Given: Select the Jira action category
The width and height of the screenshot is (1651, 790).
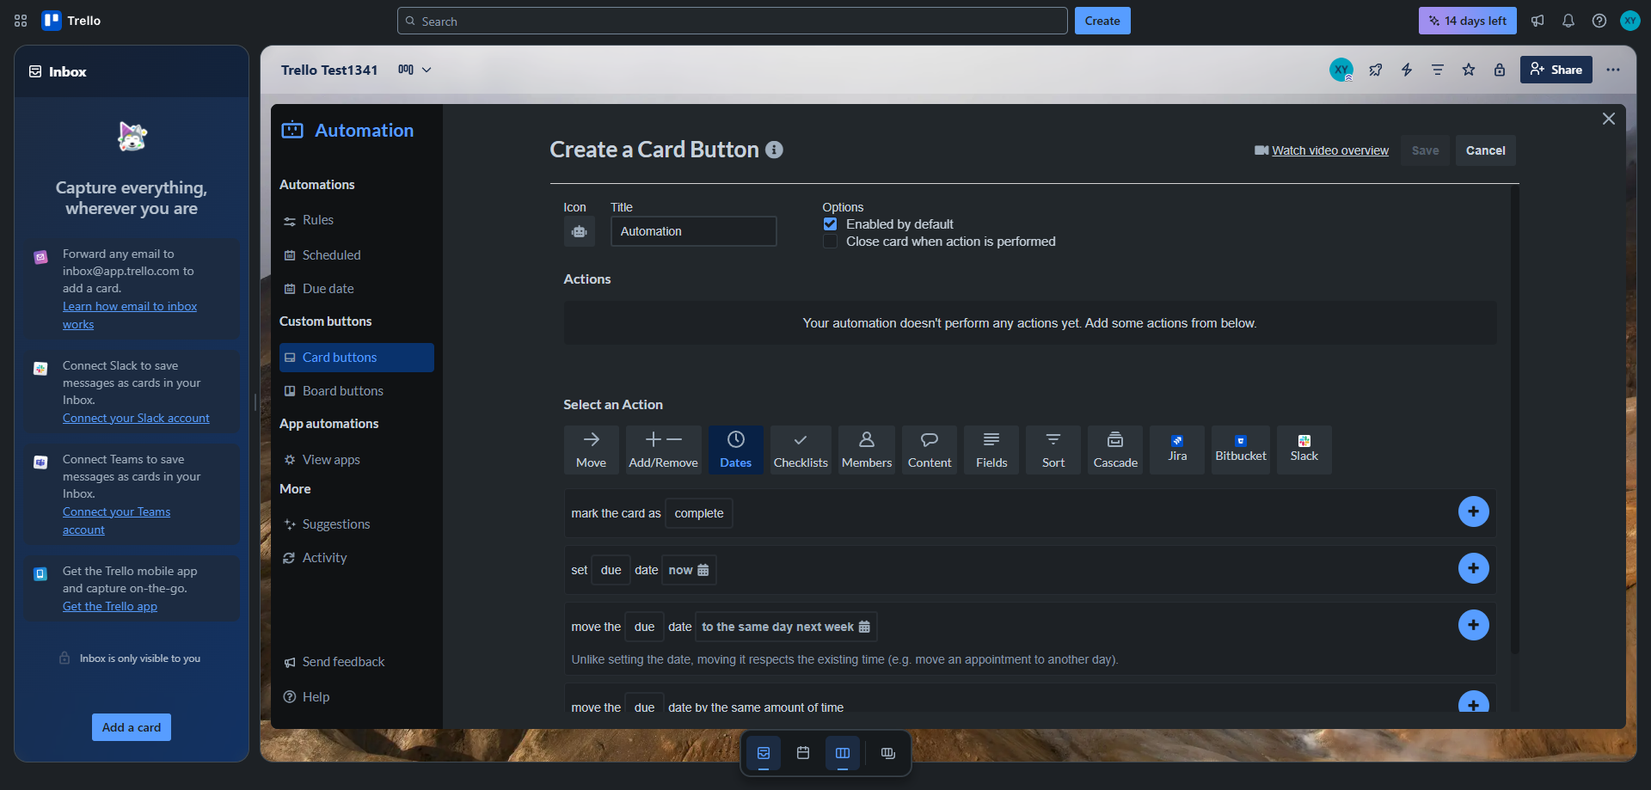Looking at the screenshot, I should click(1177, 450).
